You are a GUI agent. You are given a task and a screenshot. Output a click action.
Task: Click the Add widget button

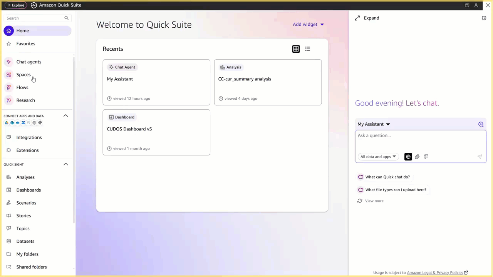tap(305, 24)
